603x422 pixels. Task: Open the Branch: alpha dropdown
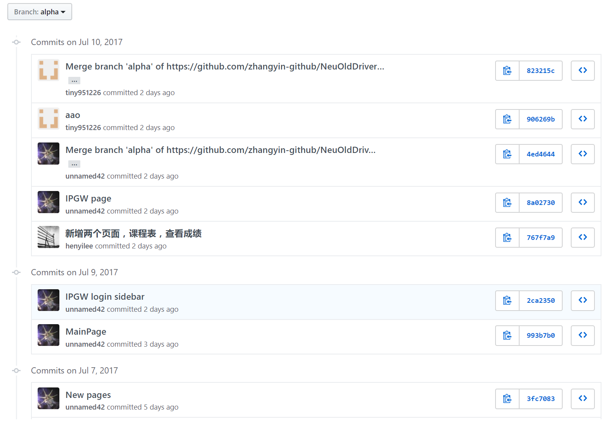point(40,12)
